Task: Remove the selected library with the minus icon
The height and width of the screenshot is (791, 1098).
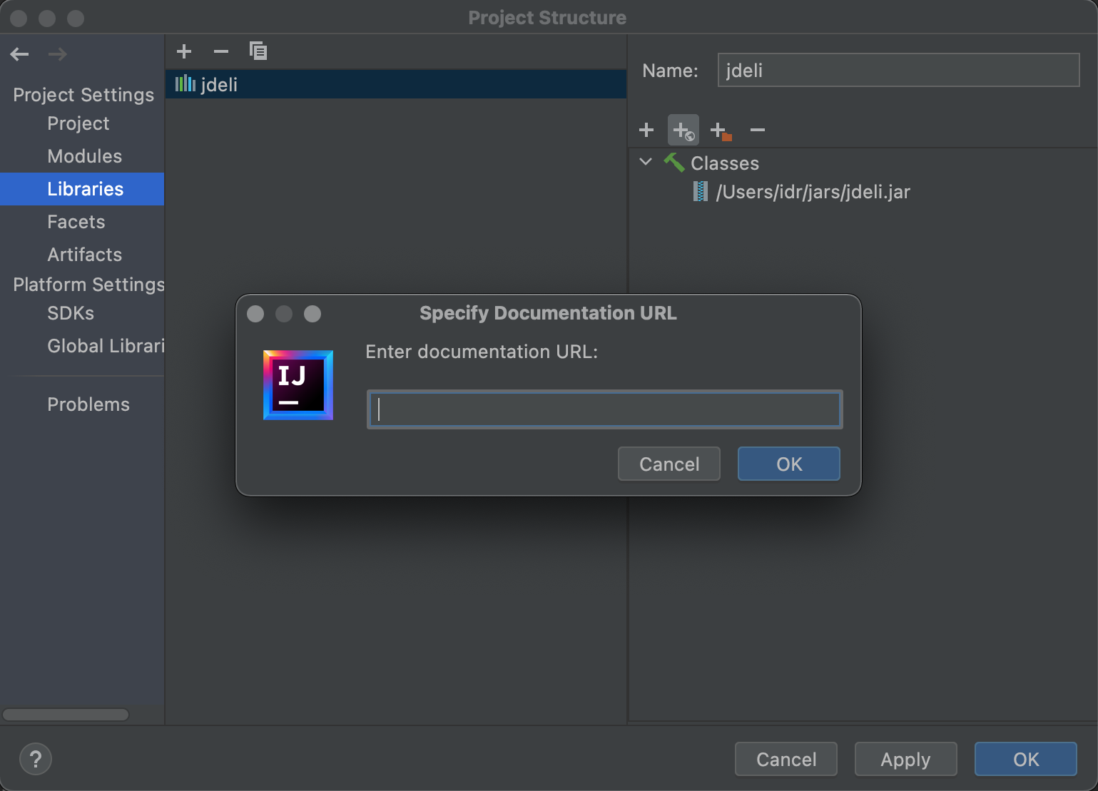Action: (x=220, y=51)
